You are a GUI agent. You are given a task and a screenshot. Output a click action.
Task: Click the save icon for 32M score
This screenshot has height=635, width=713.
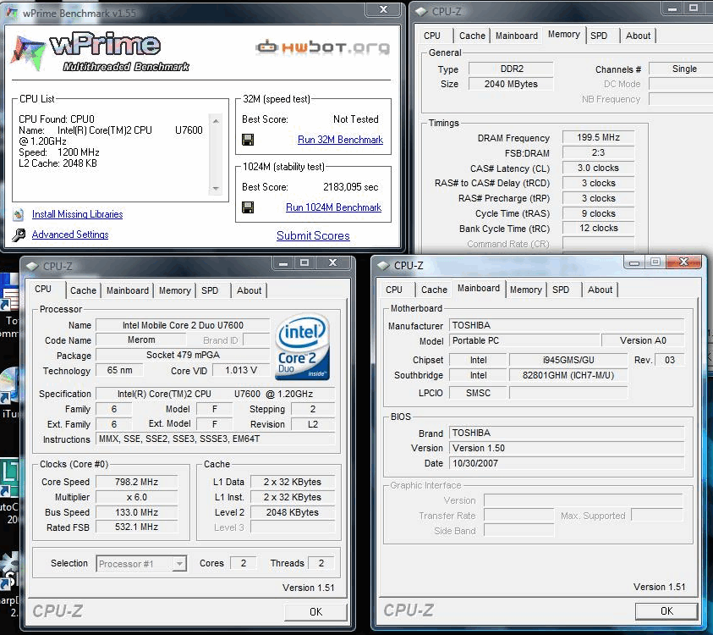[248, 140]
